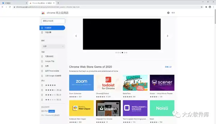The image size is (216, 124).
Task: Click the browser forward arrow
Action: point(6,7)
